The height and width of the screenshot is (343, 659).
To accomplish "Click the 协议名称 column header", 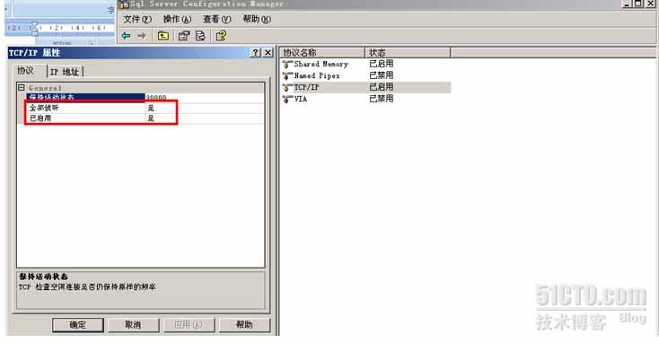I will 323,53.
